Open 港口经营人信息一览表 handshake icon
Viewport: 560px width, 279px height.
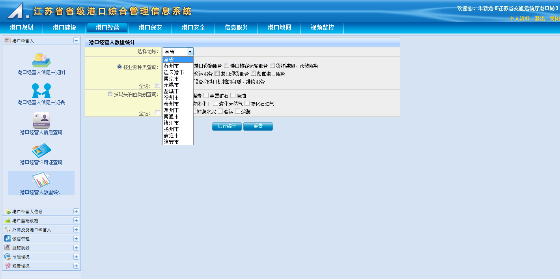tap(41, 90)
